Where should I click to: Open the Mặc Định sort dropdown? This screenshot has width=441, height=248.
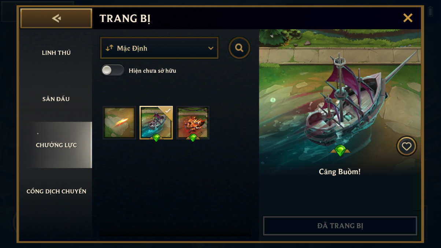click(159, 48)
